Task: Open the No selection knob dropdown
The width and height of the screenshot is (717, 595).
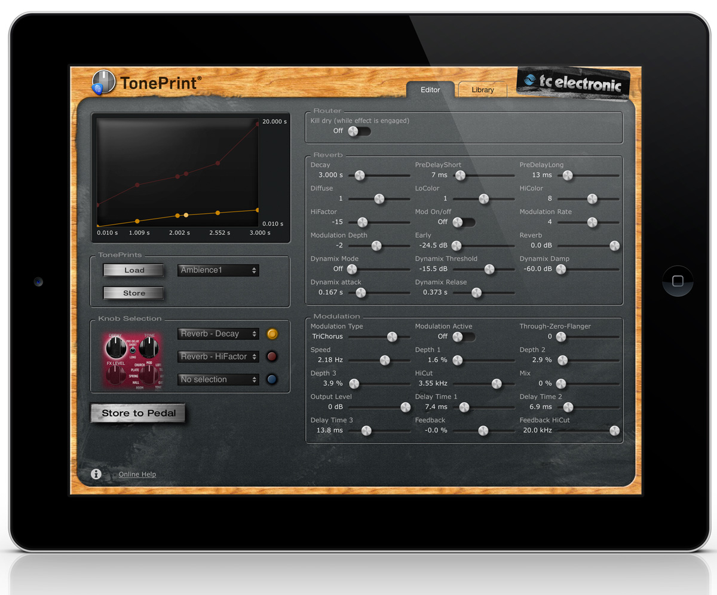Action: point(218,379)
